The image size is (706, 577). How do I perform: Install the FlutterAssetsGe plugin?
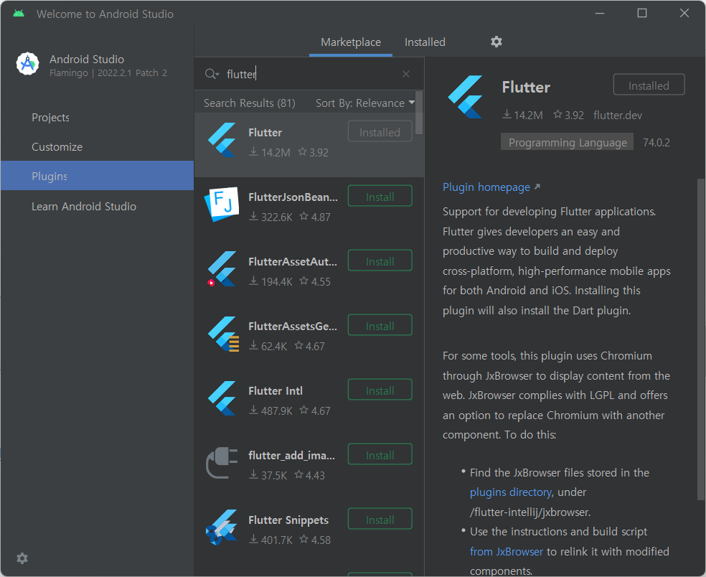(x=380, y=326)
